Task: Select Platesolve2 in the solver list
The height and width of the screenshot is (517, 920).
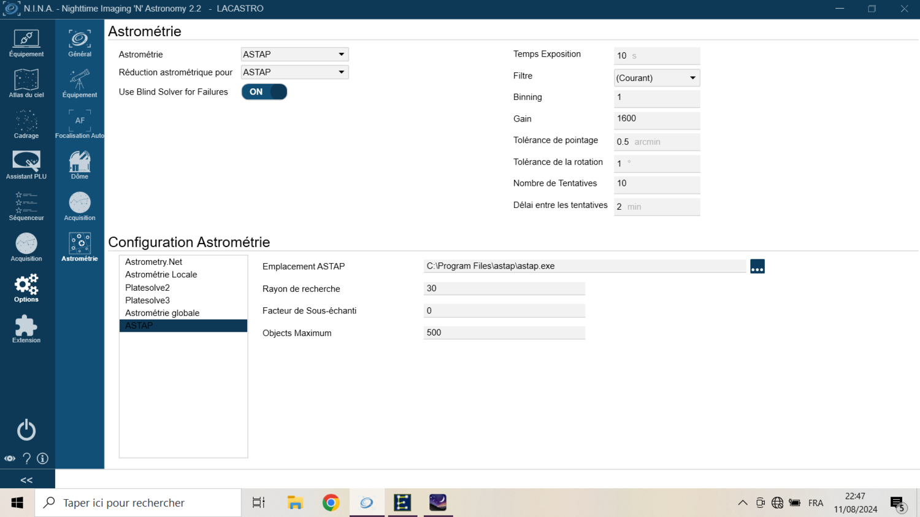Action: 183,288
